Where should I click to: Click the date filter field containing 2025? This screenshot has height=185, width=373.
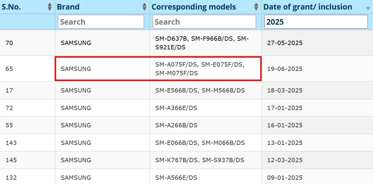pos(316,22)
